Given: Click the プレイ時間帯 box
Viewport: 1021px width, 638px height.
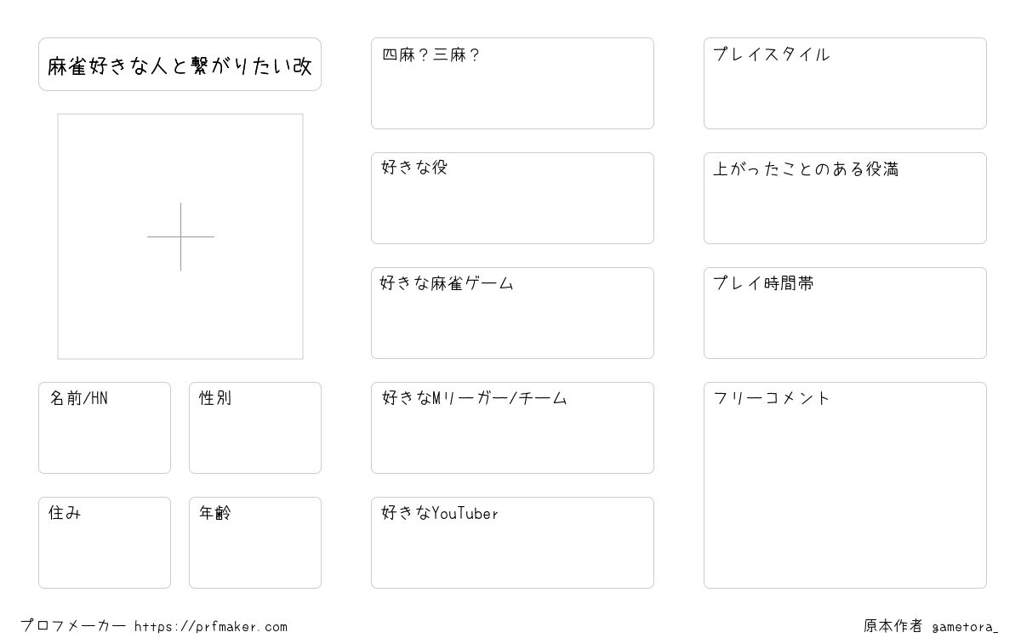Looking at the screenshot, I should (845, 313).
